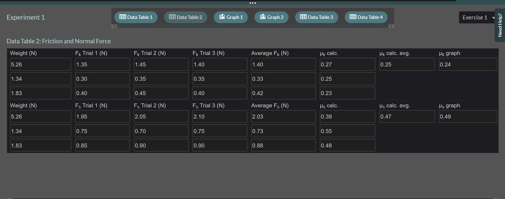Edit Fk Trial 1 field showing 0.30
The width and height of the screenshot is (505, 199).
coord(103,79)
